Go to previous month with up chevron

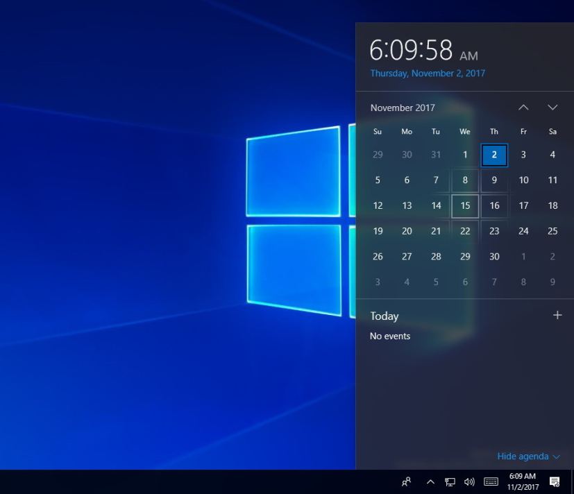tap(524, 108)
